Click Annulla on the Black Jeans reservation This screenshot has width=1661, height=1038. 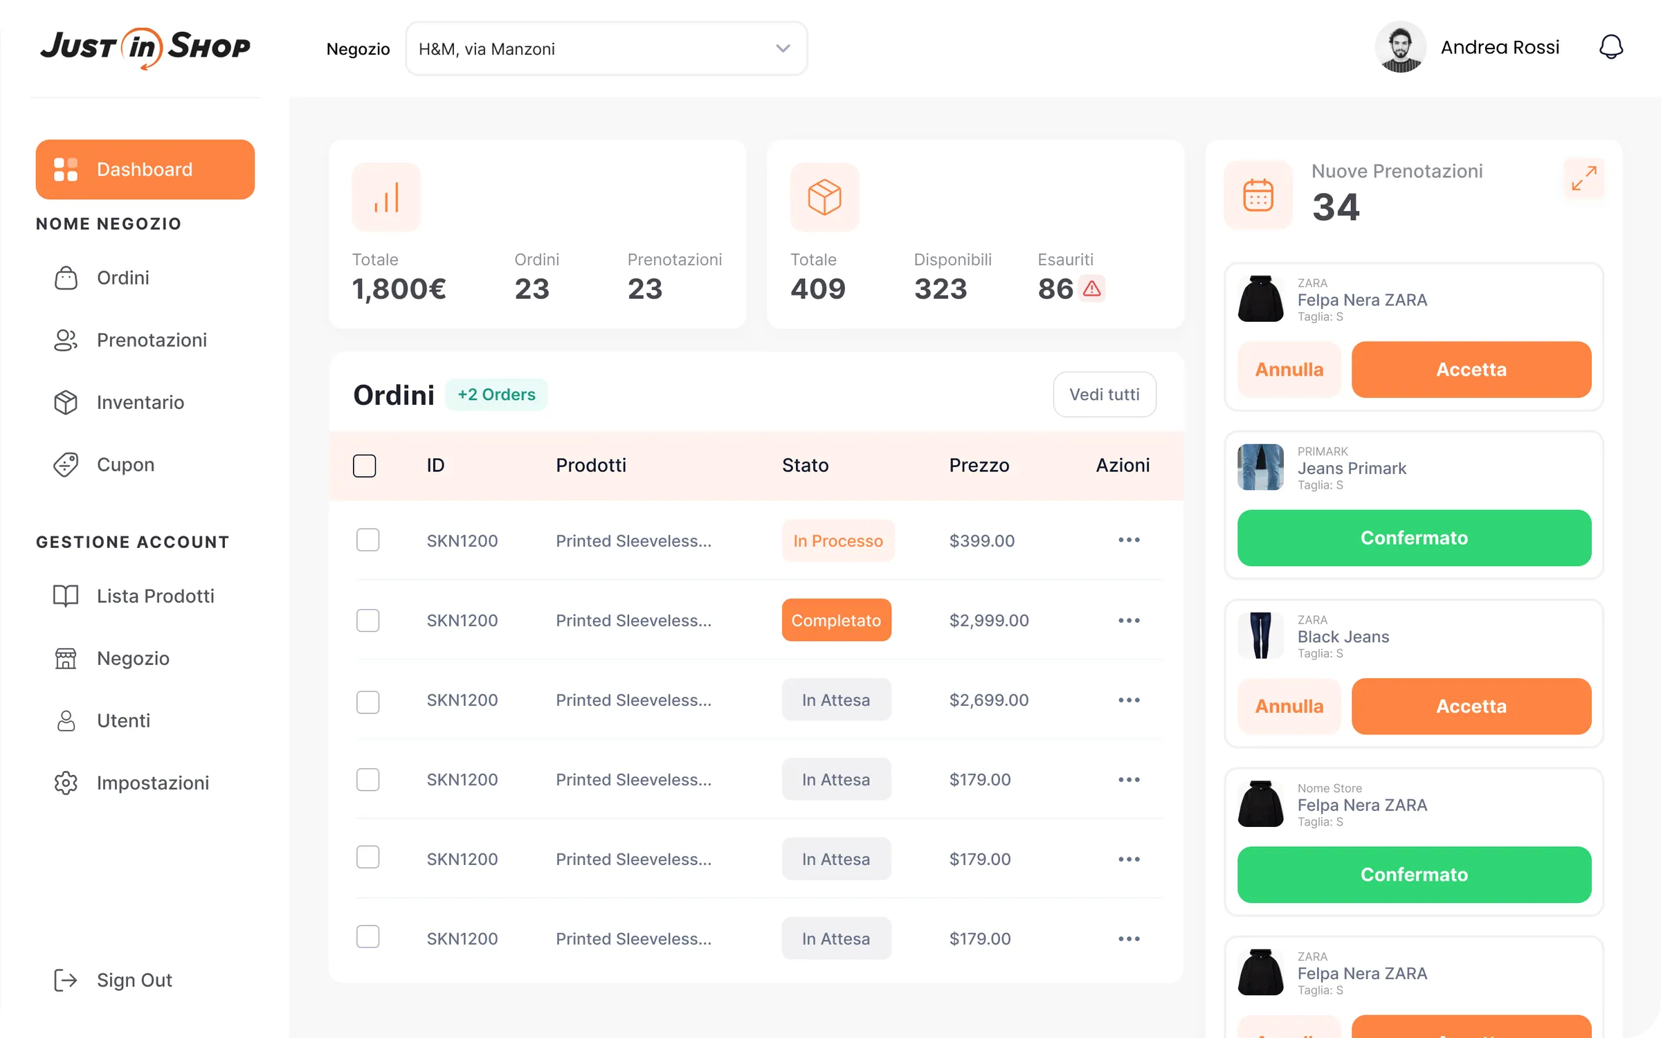tap(1289, 706)
